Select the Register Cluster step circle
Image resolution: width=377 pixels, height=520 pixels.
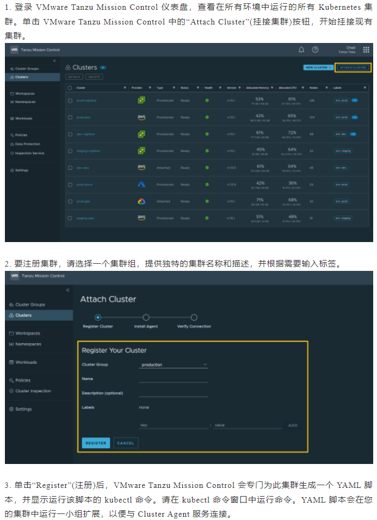[x=98, y=317]
